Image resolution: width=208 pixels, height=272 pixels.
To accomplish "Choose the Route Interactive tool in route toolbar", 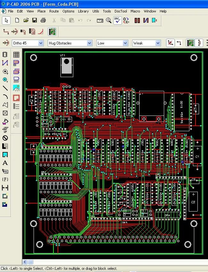I will (x=15, y=32).
